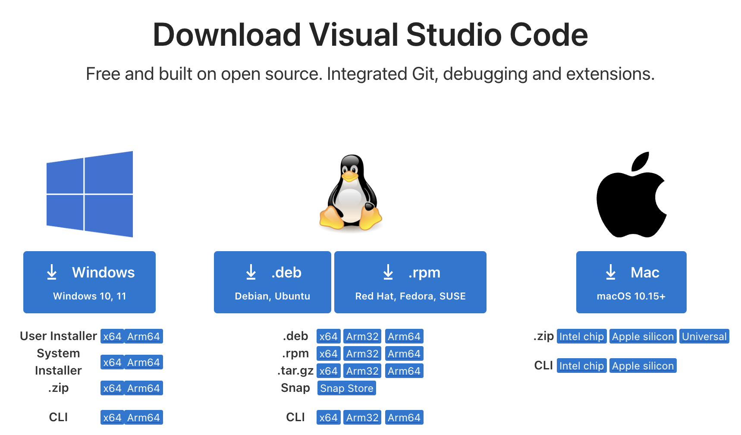
Task: Click the download arrow on the Mac button
Action: pos(610,272)
